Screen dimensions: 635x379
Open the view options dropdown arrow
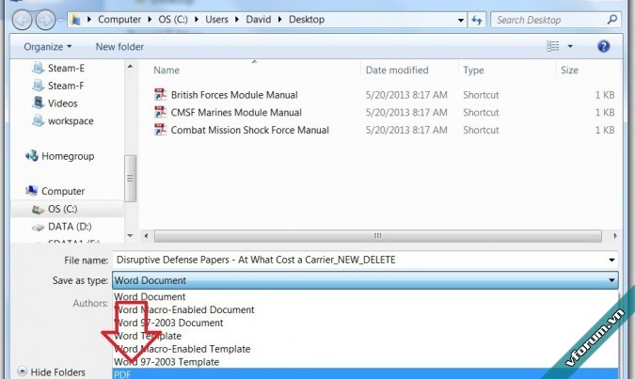pos(570,46)
